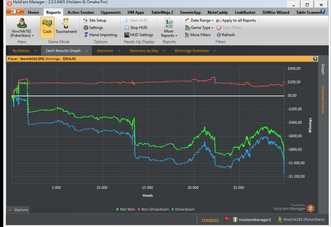
Task: Click the Hold'em Manager title bar icon
Action: (x=9, y=3)
